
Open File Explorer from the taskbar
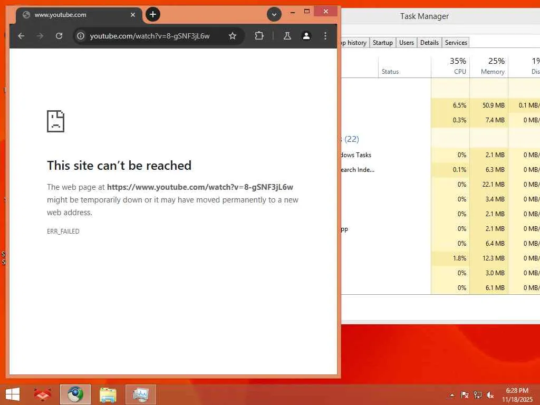pos(108,394)
